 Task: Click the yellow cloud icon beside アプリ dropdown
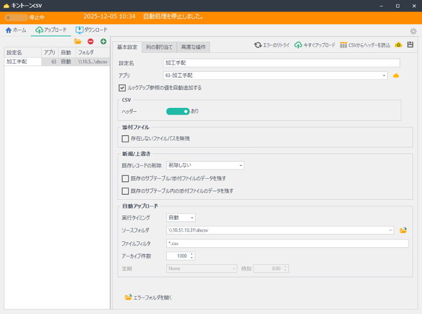[x=396, y=76]
